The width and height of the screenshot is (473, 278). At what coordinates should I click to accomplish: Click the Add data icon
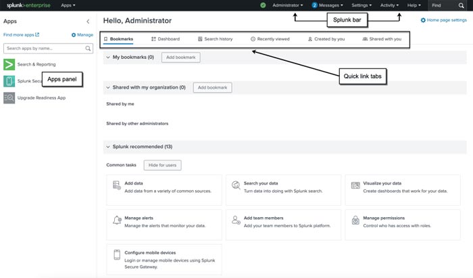tap(116, 185)
